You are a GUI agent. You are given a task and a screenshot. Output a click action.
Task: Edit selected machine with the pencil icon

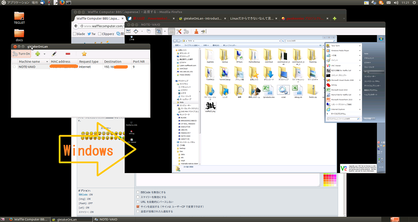54,54
